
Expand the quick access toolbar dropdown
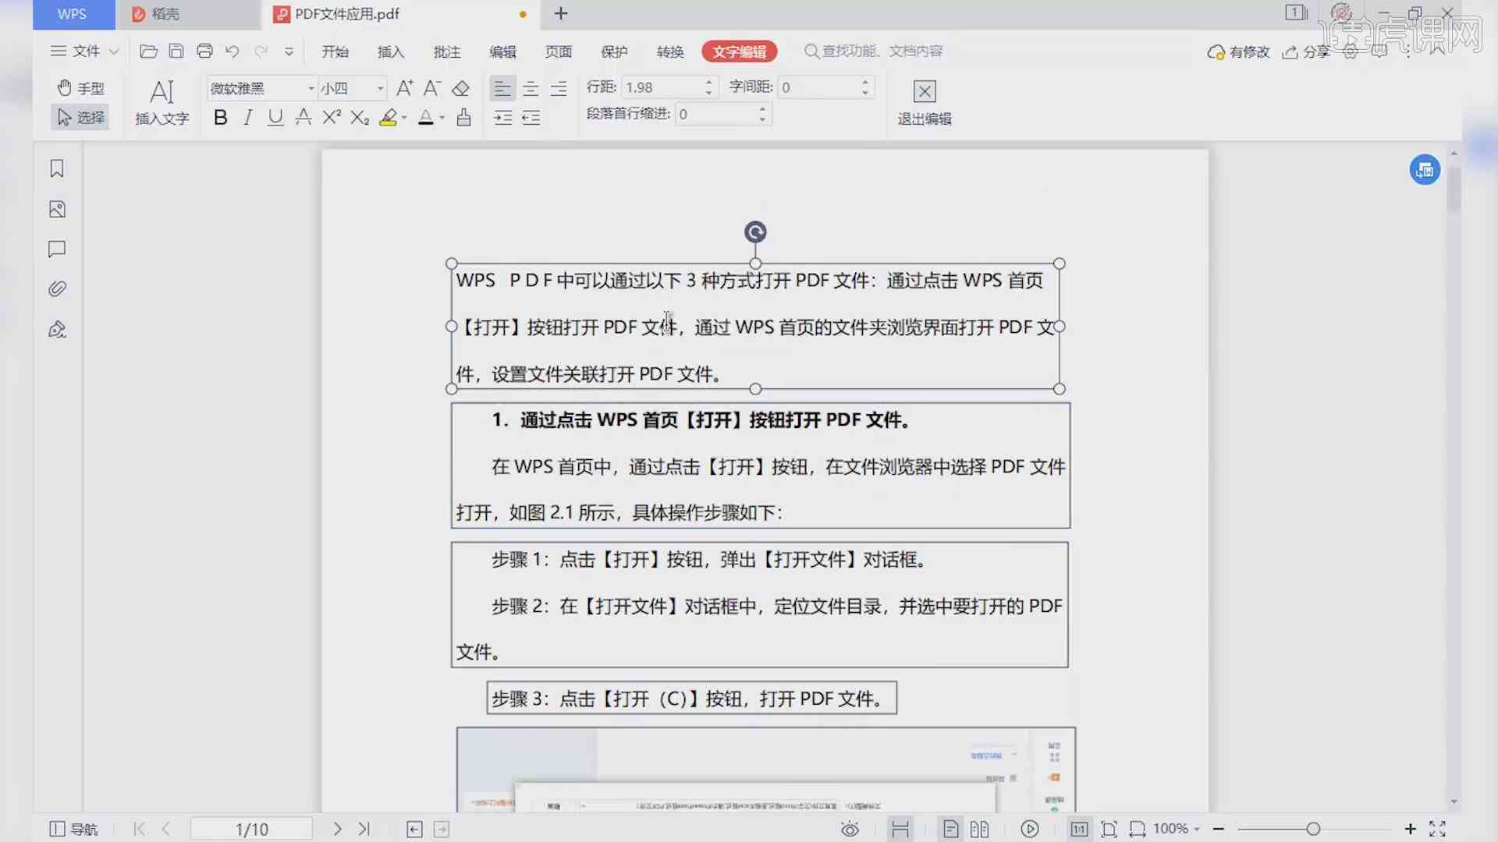point(289,51)
